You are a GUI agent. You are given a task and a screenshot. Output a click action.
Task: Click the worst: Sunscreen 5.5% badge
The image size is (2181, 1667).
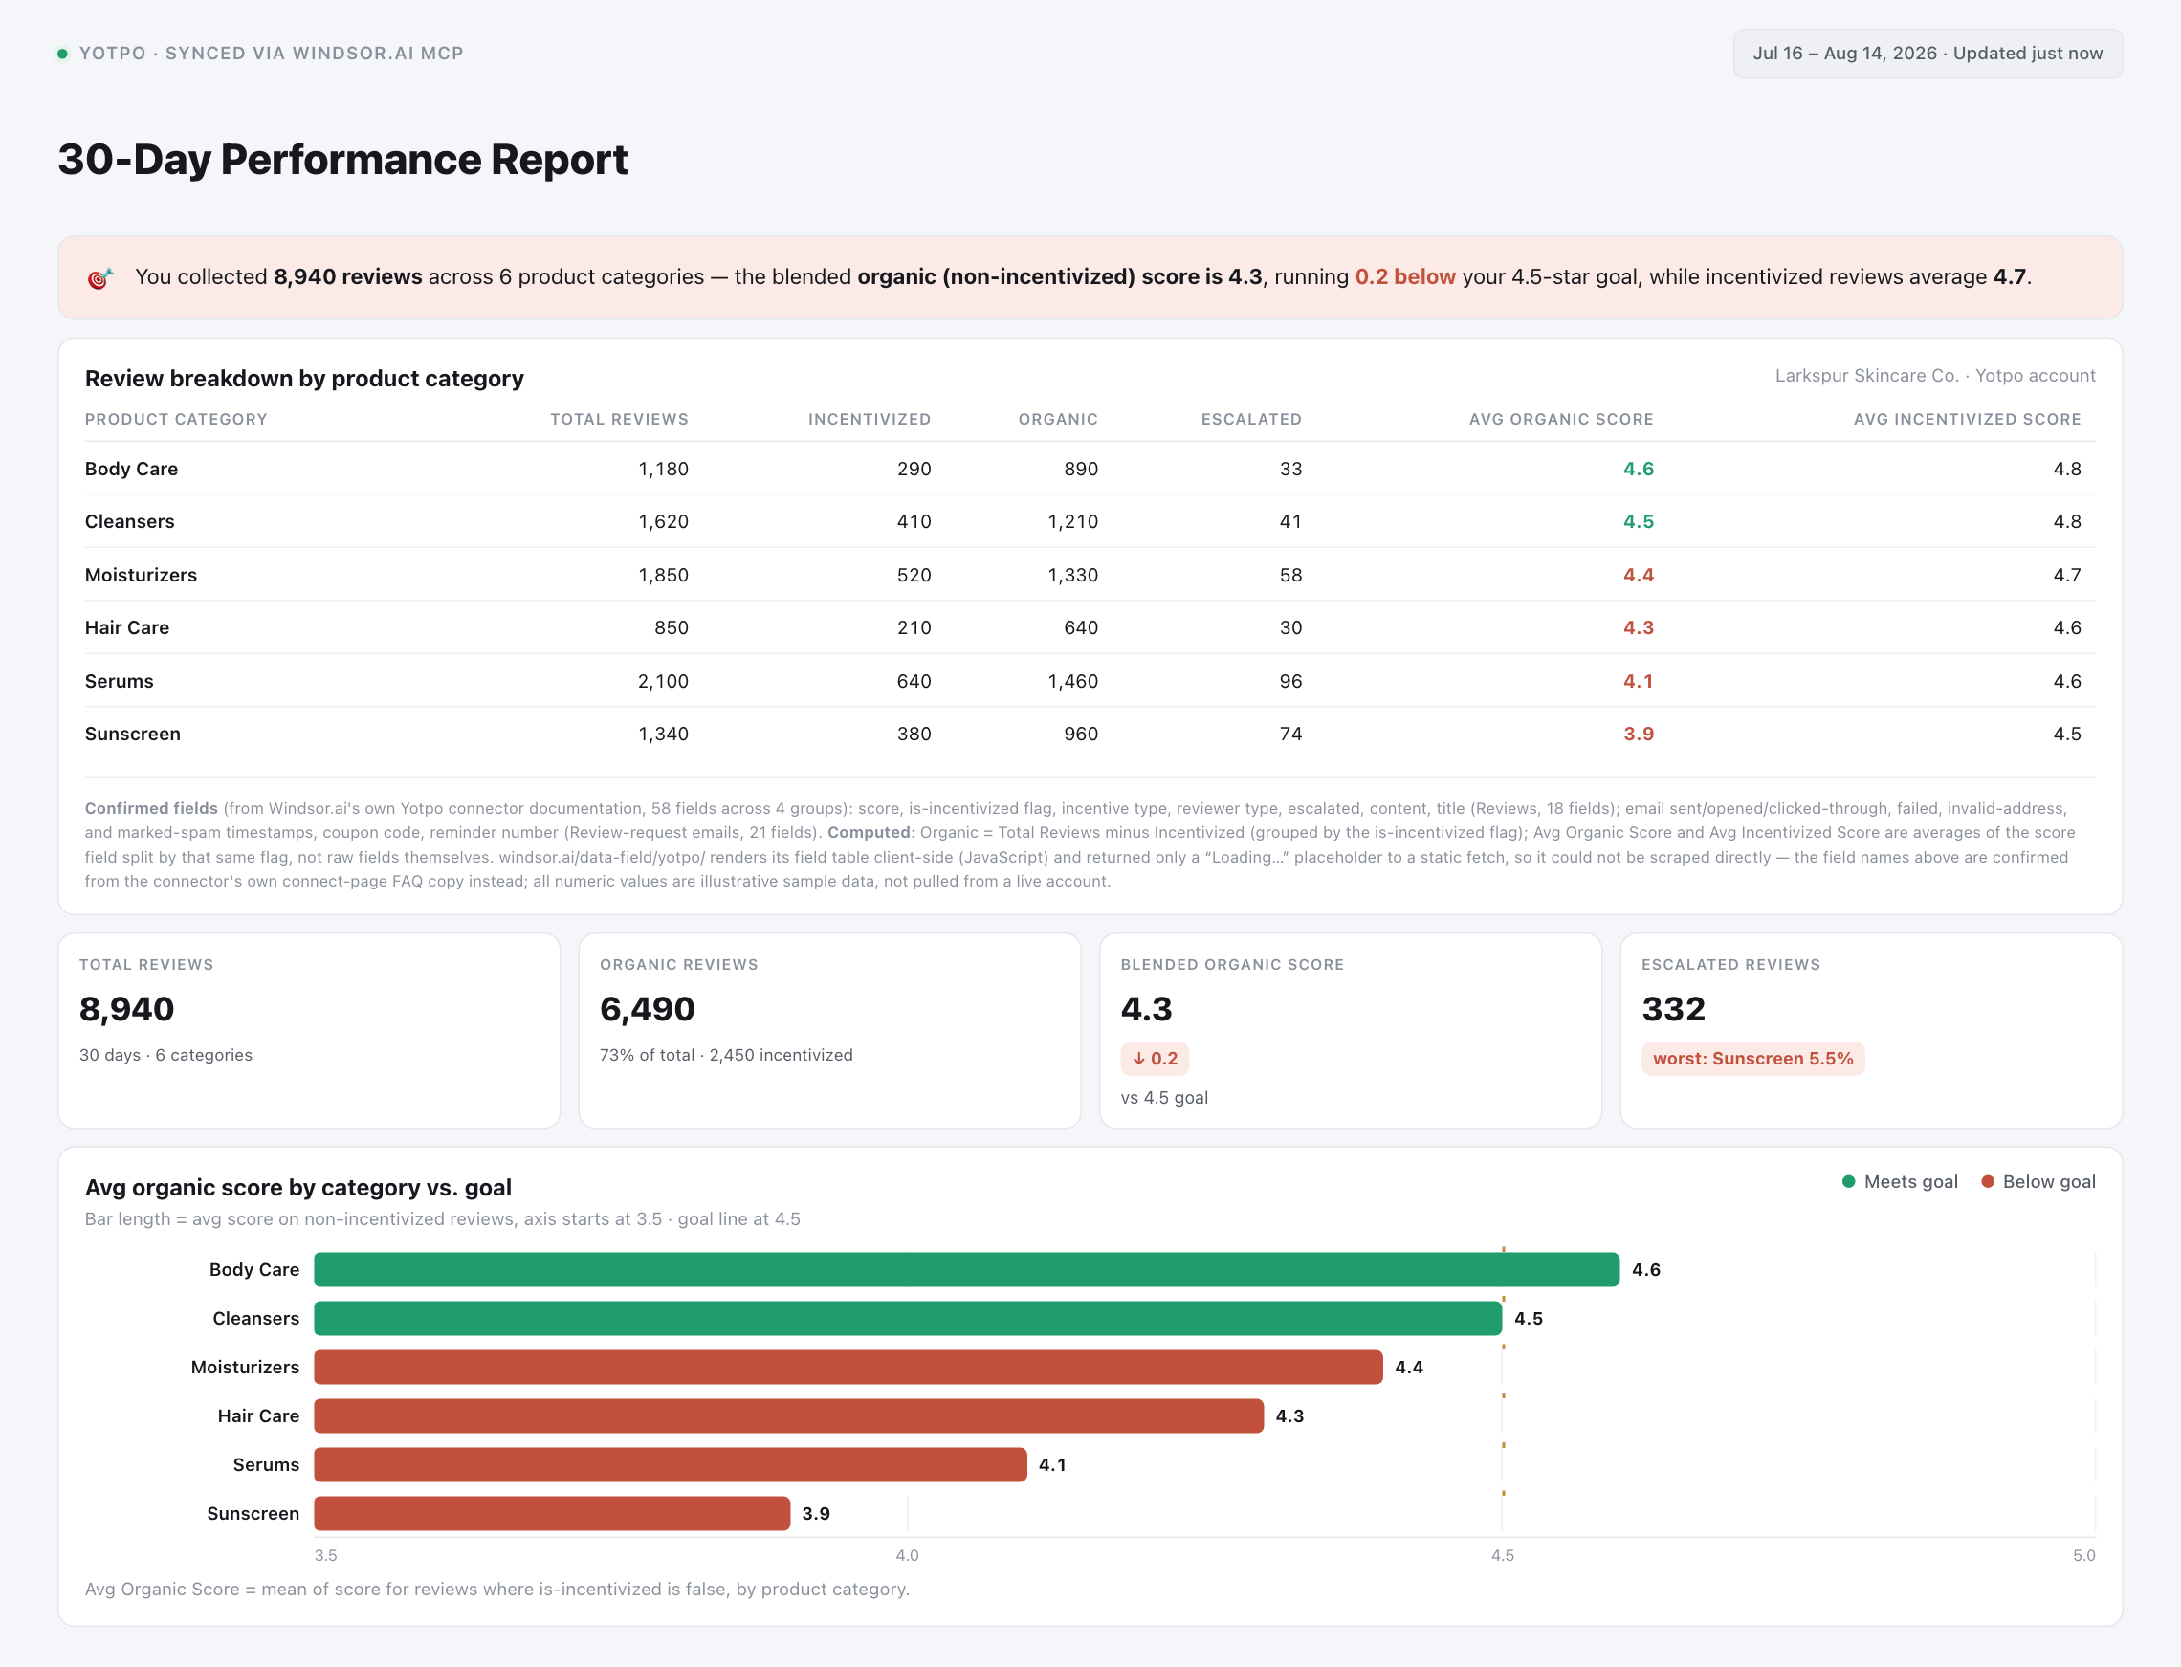(x=1752, y=1059)
